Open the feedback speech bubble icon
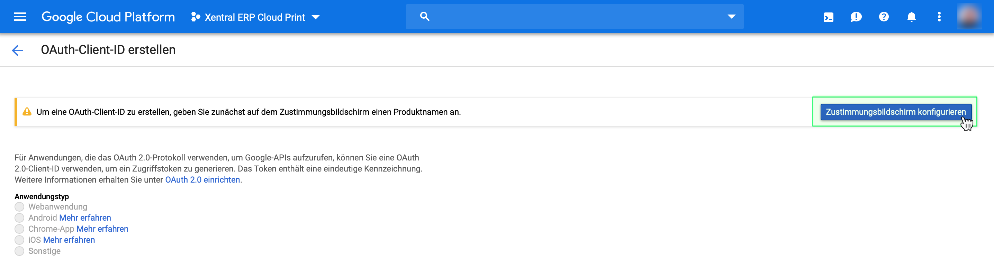The height and width of the screenshot is (268, 994). tap(856, 17)
